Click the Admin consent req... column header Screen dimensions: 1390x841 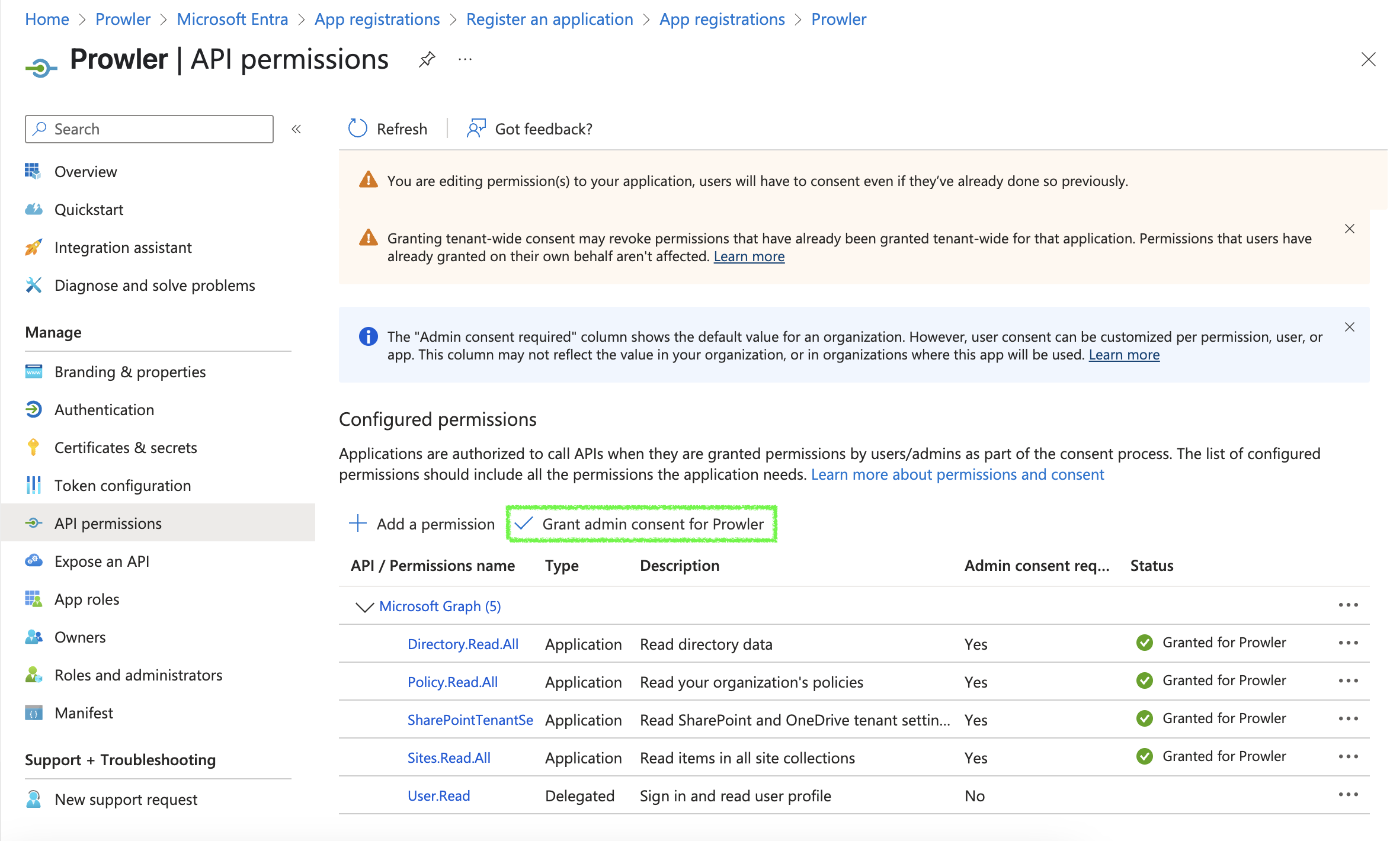click(x=1037, y=566)
